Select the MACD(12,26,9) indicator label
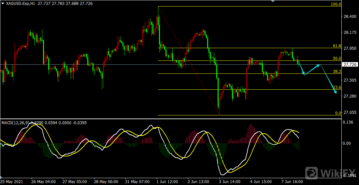 tap(15, 123)
